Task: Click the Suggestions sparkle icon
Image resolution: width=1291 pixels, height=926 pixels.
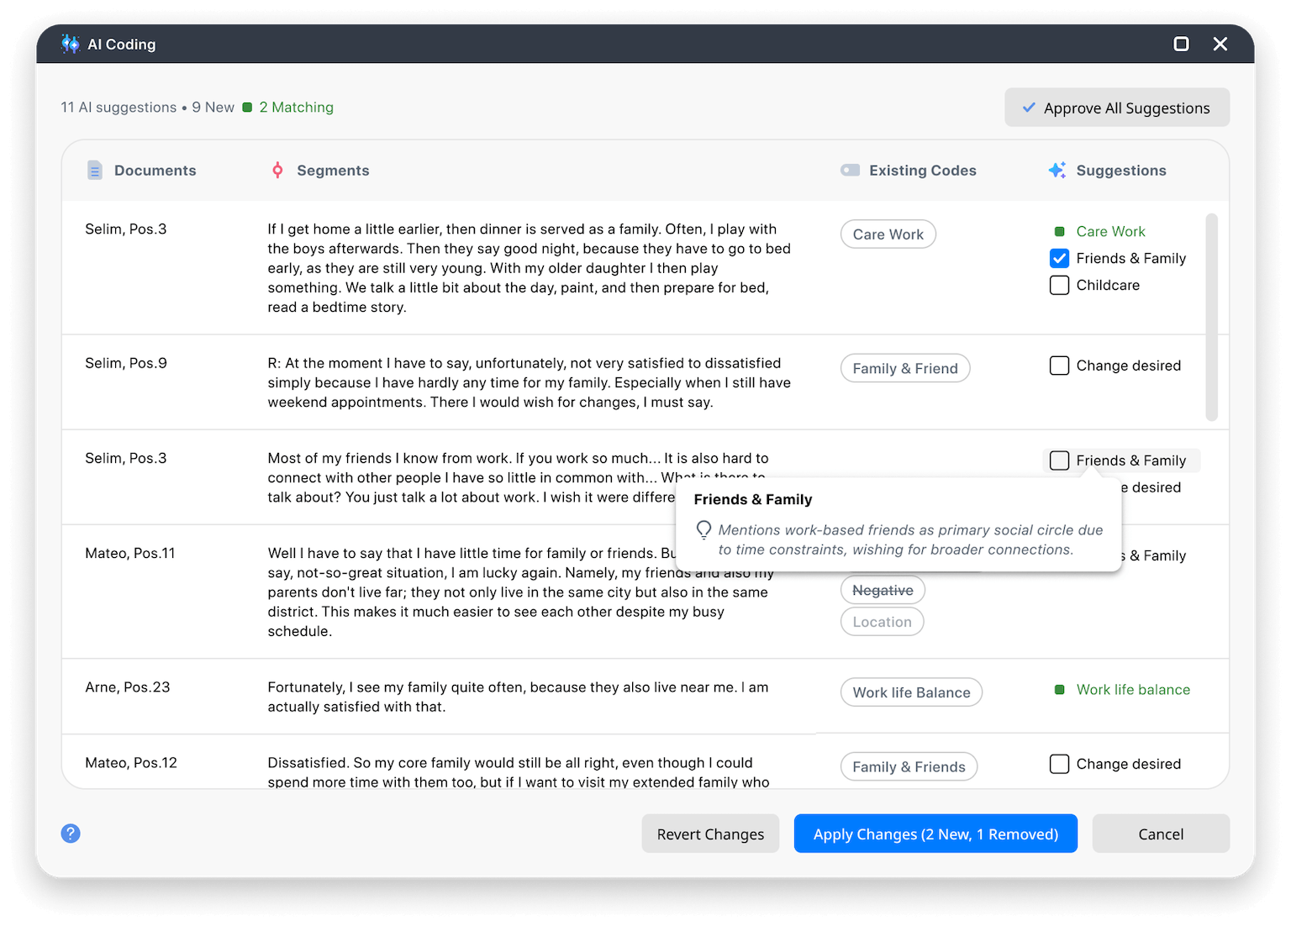Action: coord(1057,170)
